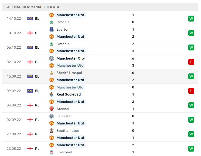
Task: Click the Sheriff Tiraspol star logo
Action: tap(52, 73)
